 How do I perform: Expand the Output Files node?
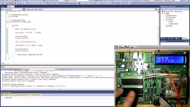(164, 18)
